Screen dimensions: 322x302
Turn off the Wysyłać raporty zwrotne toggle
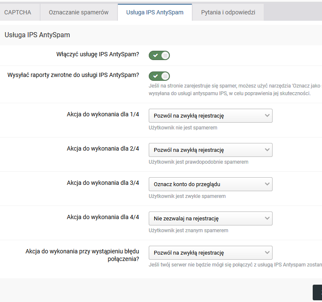point(159,76)
